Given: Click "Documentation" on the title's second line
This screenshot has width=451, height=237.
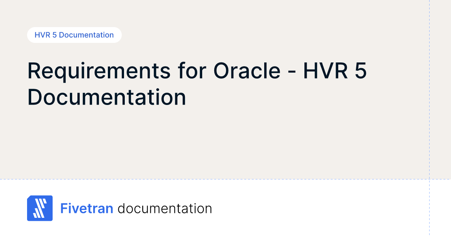Looking at the screenshot, I should coord(107,97).
